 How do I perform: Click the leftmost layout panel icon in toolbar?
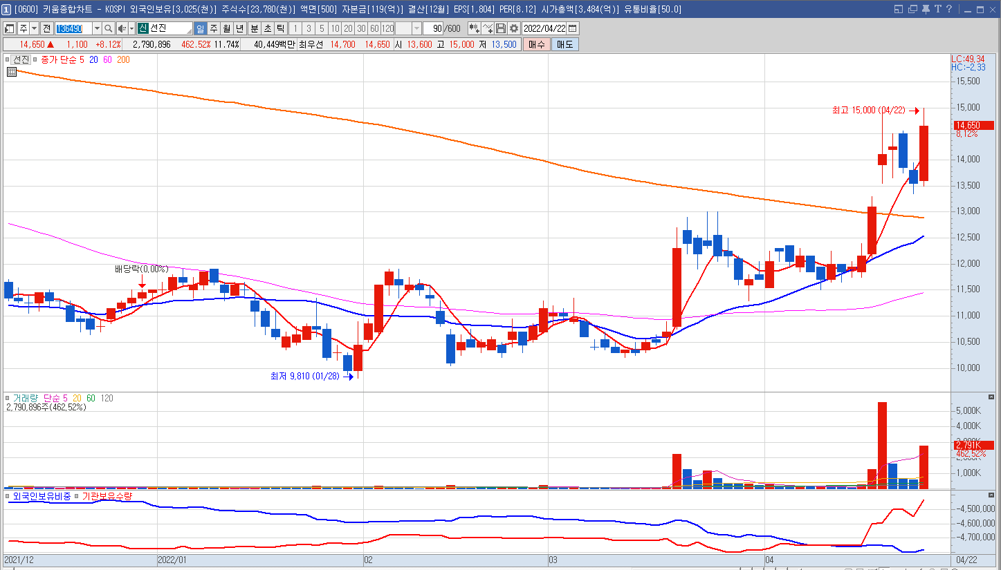pos(10,28)
